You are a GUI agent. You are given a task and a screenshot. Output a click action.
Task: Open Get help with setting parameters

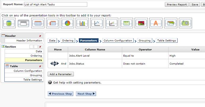click(77, 83)
